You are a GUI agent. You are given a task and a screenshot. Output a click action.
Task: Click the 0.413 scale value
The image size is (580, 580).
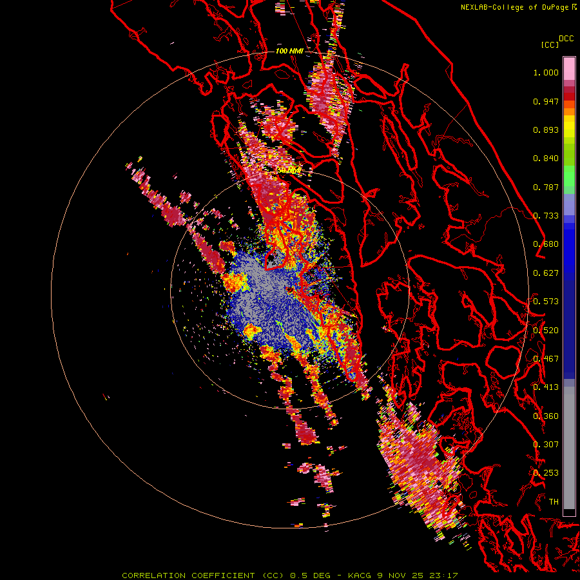coord(546,387)
